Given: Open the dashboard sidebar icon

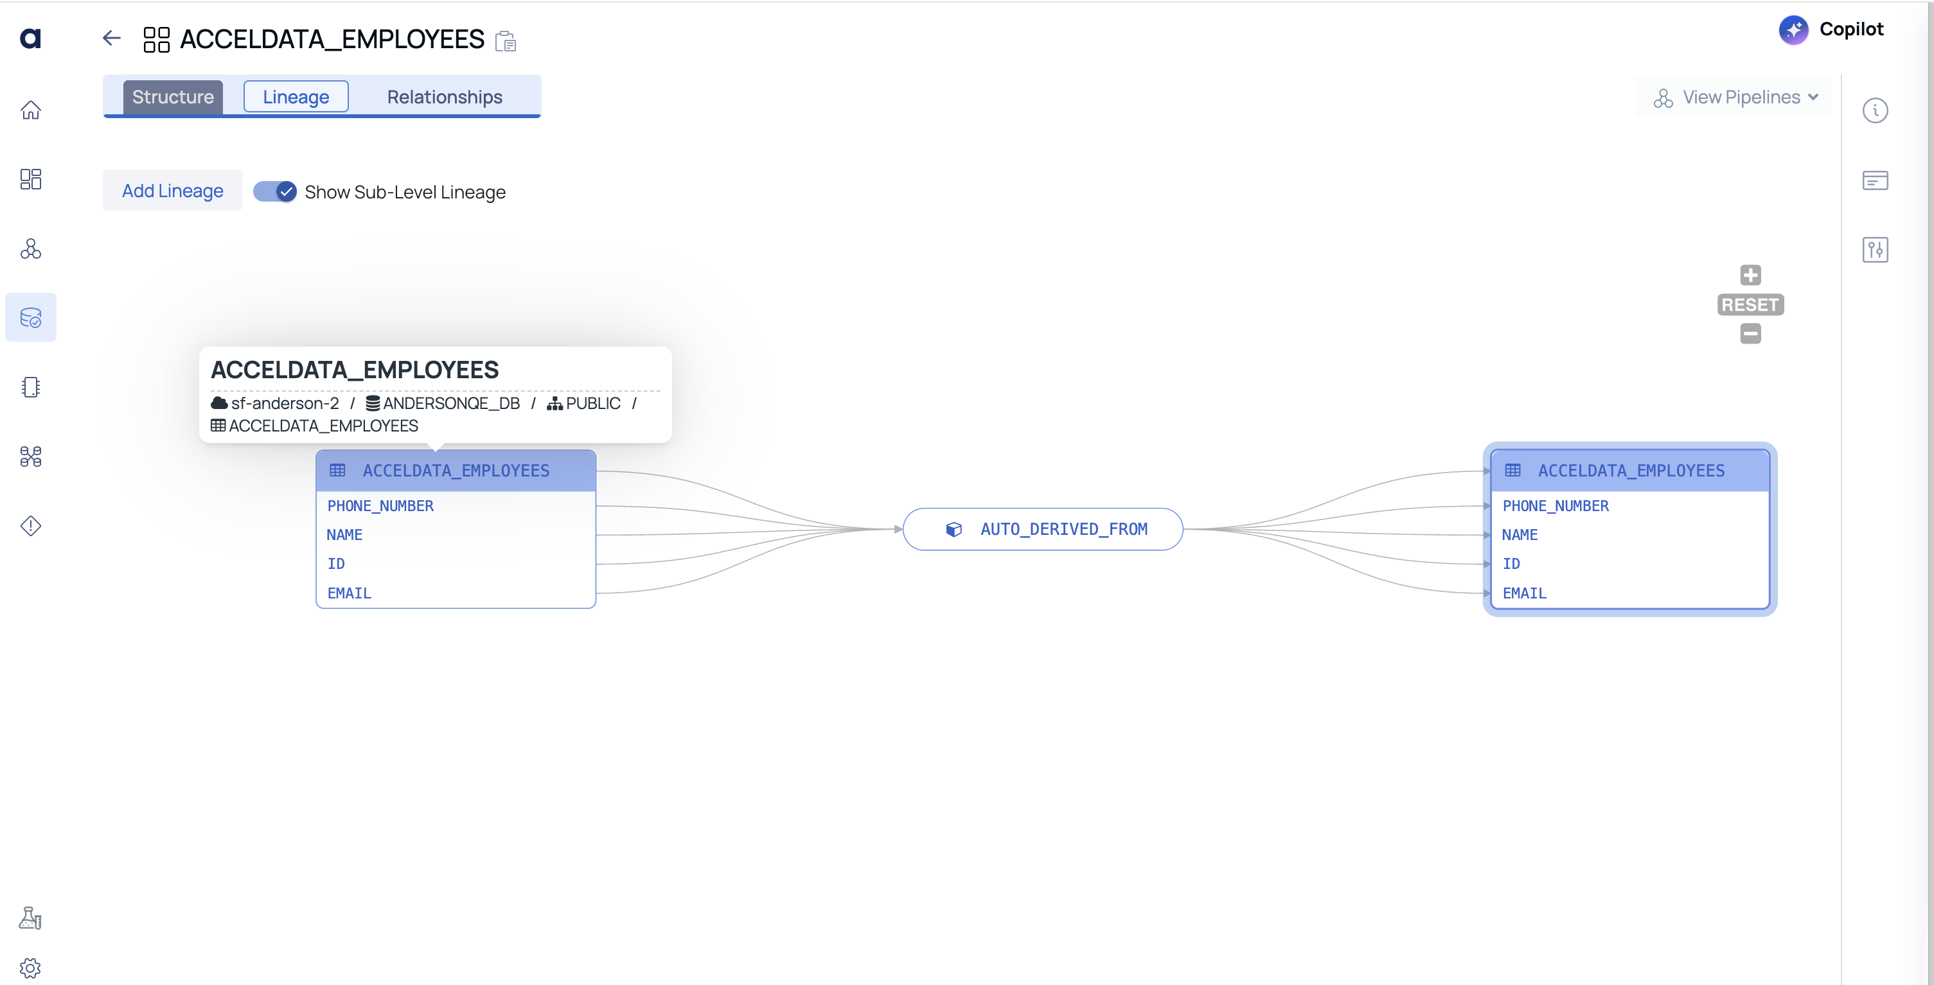Looking at the screenshot, I should pos(31,179).
